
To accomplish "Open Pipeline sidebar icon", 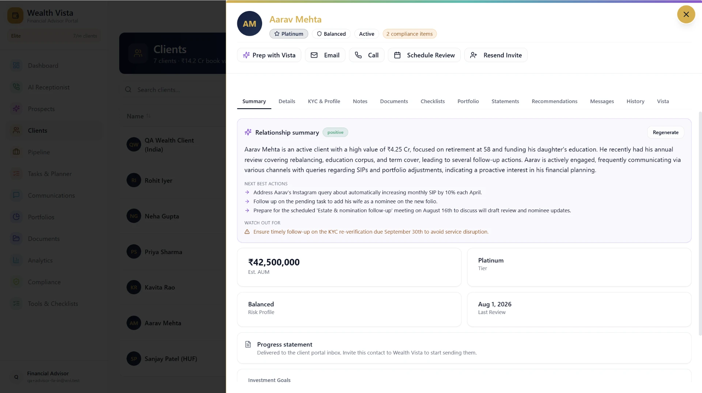I will 16,152.
